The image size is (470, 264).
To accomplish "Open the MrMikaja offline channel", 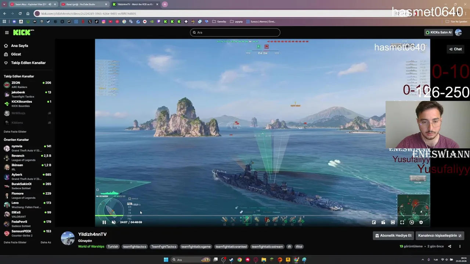I will point(28,113).
